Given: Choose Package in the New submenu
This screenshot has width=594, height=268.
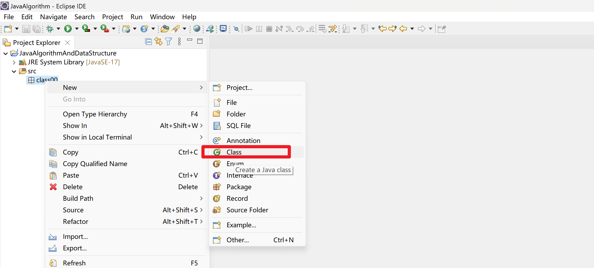Looking at the screenshot, I should [257, 187].
